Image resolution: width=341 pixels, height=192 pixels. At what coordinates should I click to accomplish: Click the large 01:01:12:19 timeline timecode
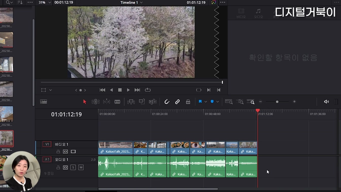tap(66, 114)
